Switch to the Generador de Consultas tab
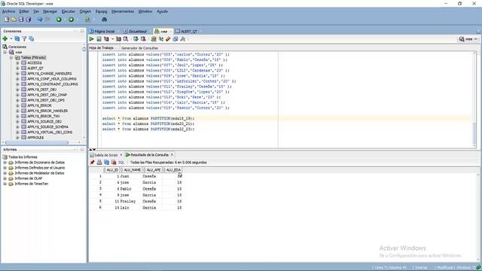 (139, 48)
